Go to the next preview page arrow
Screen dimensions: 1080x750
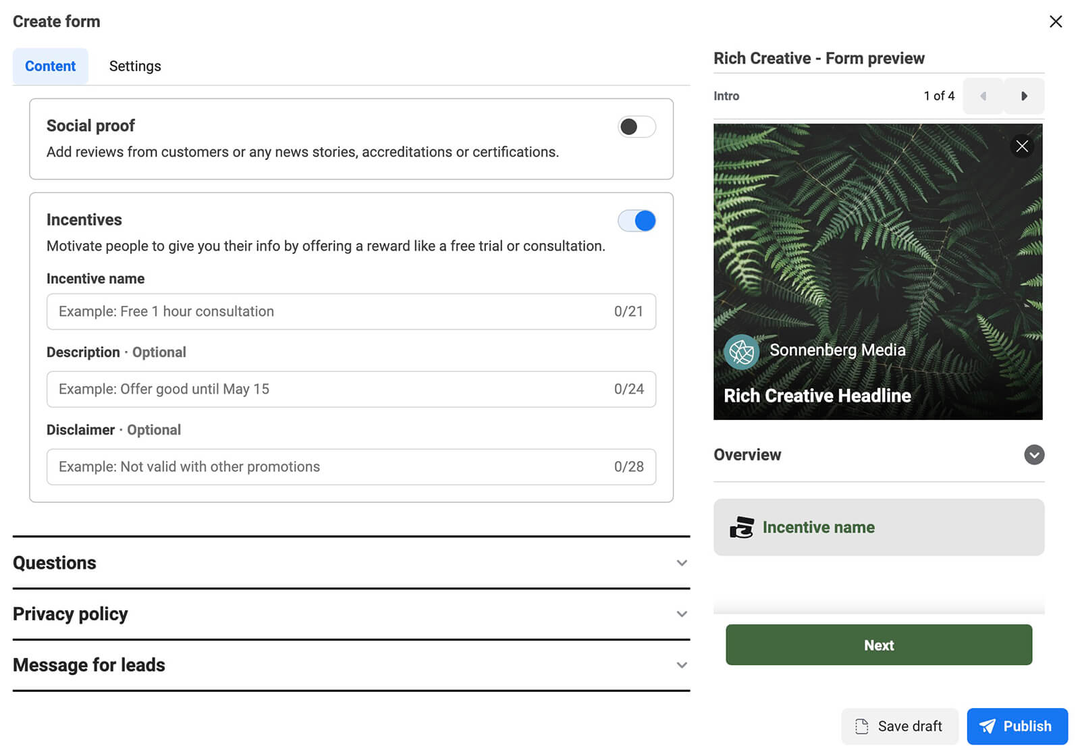coord(1024,96)
